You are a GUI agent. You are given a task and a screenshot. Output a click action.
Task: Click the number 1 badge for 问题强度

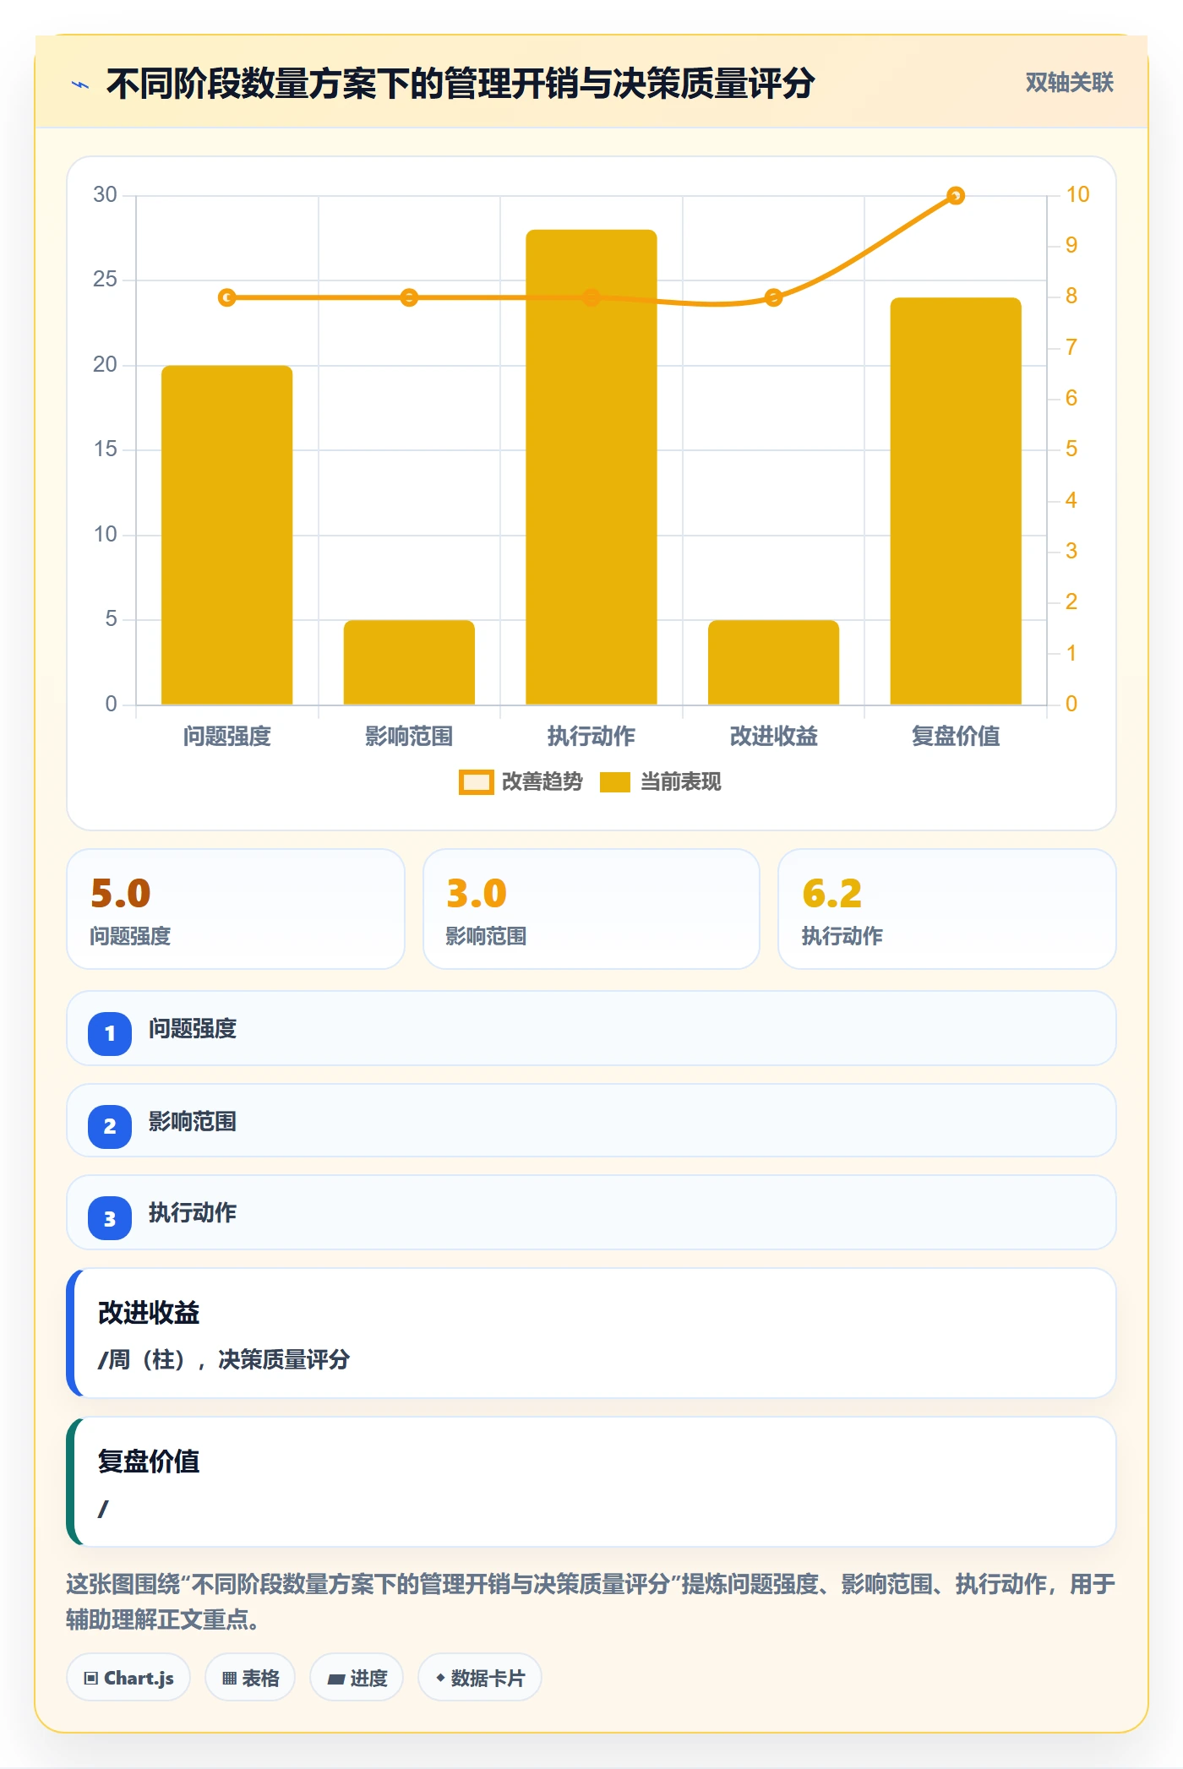pyautogui.click(x=110, y=1033)
